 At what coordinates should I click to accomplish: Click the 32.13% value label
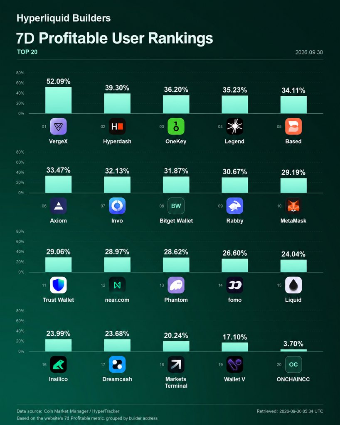pyautogui.click(x=117, y=171)
